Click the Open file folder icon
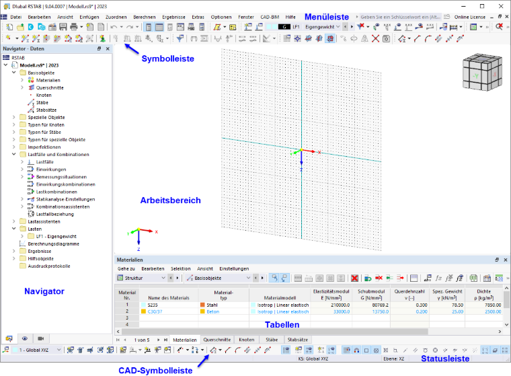This screenshot has width=511, height=376. pos(20,27)
